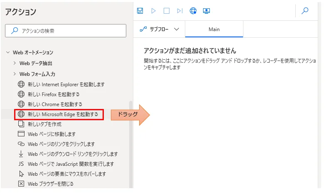329x194 pixels.
Task: Select 新しい Firefox を起動する action
Action: [53, 94]
